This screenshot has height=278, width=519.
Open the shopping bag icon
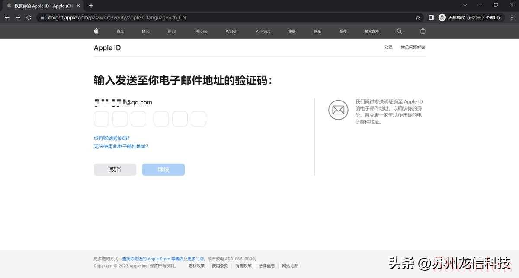coord(423,31)
